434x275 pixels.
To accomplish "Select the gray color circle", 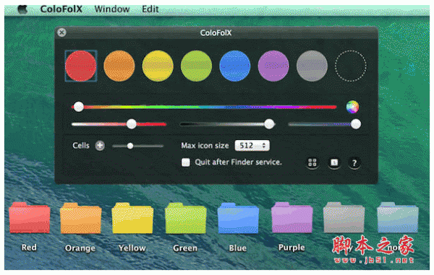I will [312, 66].
